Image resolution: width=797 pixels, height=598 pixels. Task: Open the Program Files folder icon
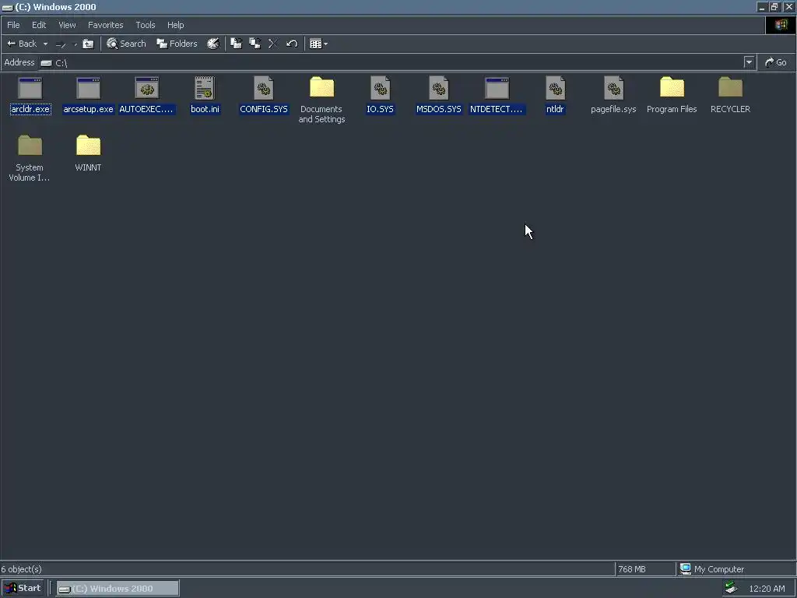672,88
